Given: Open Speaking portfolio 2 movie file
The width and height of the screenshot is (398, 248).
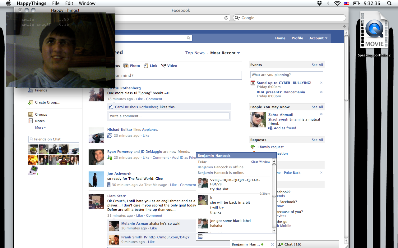Looking at the screenshot, I should 374,30.
